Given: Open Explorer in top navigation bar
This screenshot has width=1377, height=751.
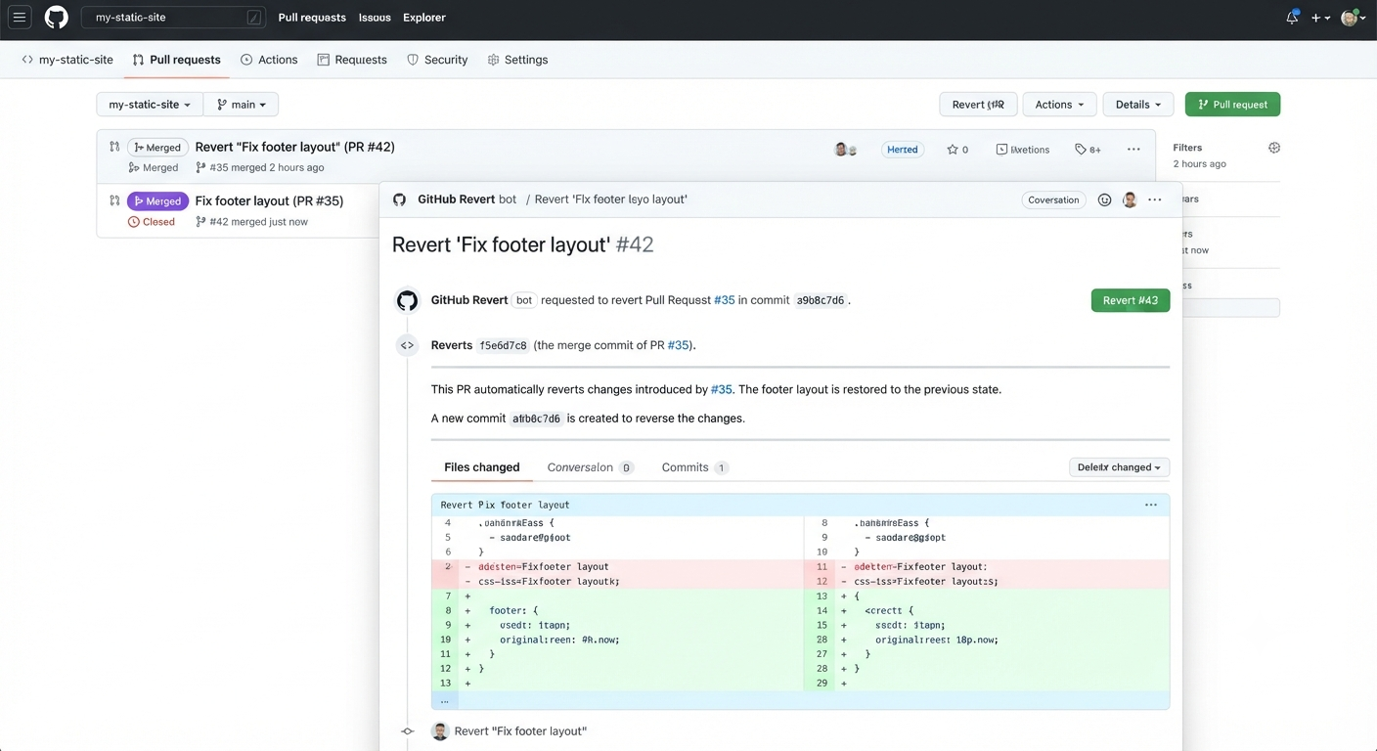Looking at the screenshot, I should coord(424,18).
